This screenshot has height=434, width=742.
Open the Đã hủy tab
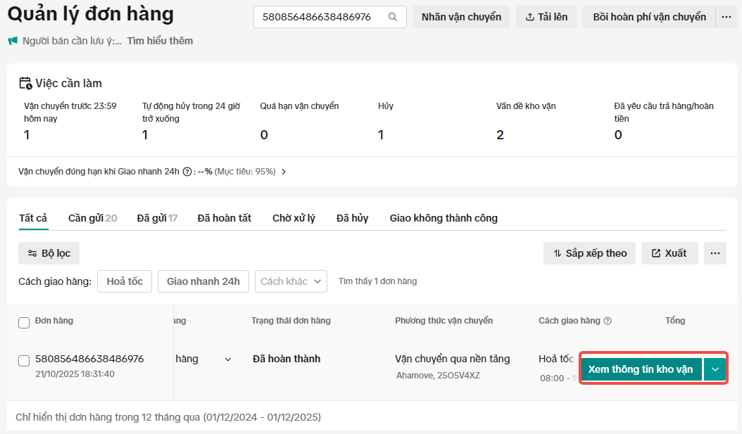[352, 218]
